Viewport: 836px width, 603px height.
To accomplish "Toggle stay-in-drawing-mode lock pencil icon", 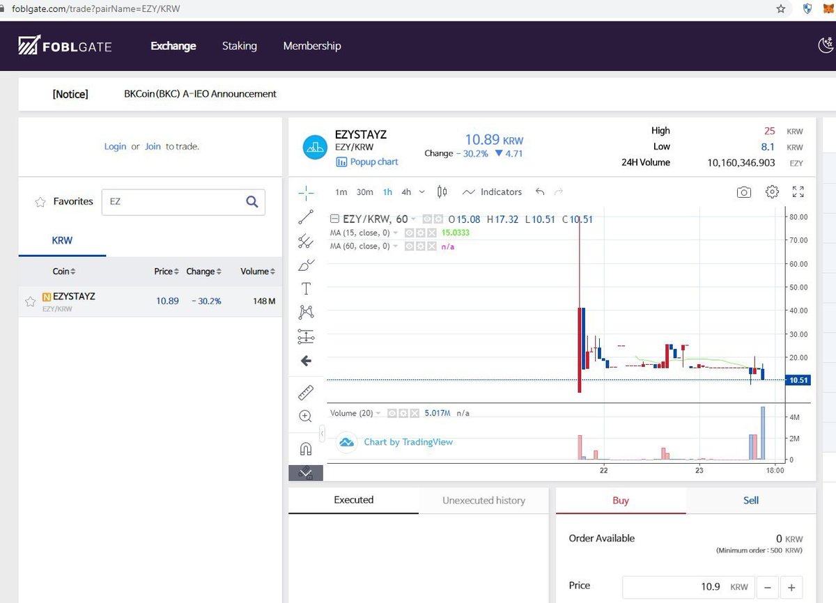I will click(x=305, y=473).
